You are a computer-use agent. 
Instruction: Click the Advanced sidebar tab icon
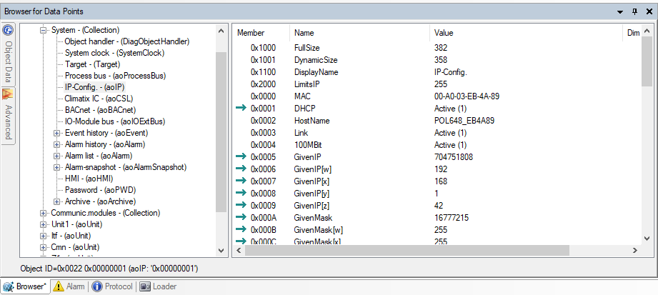8,94
